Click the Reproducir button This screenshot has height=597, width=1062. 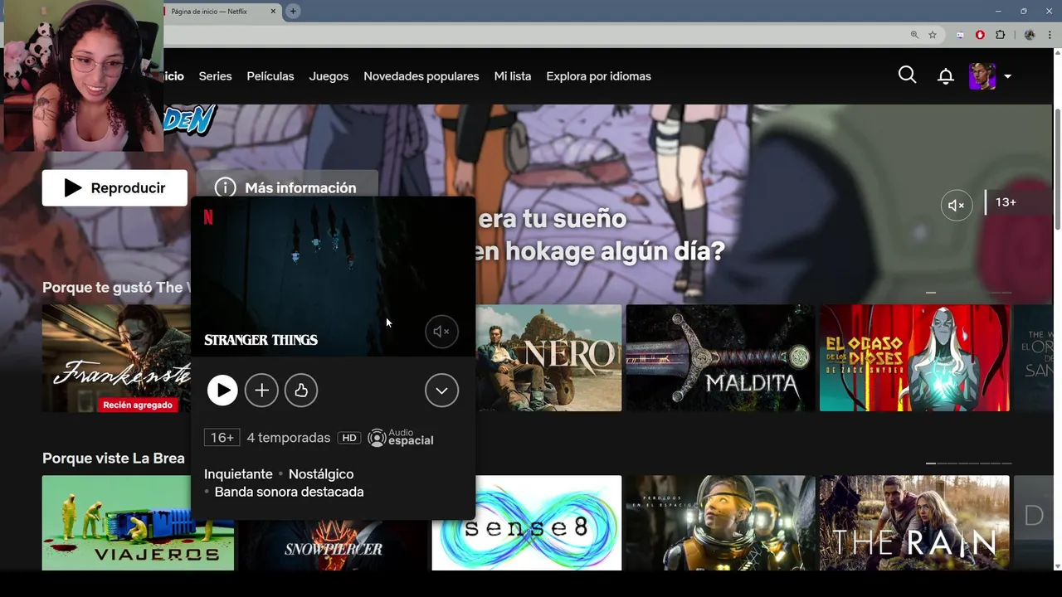pos(114,188)
